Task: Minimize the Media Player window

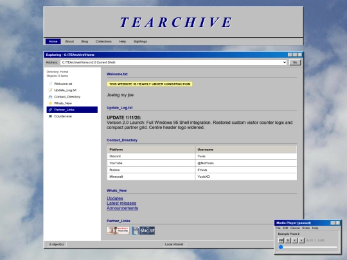Action: click(333, 223)
